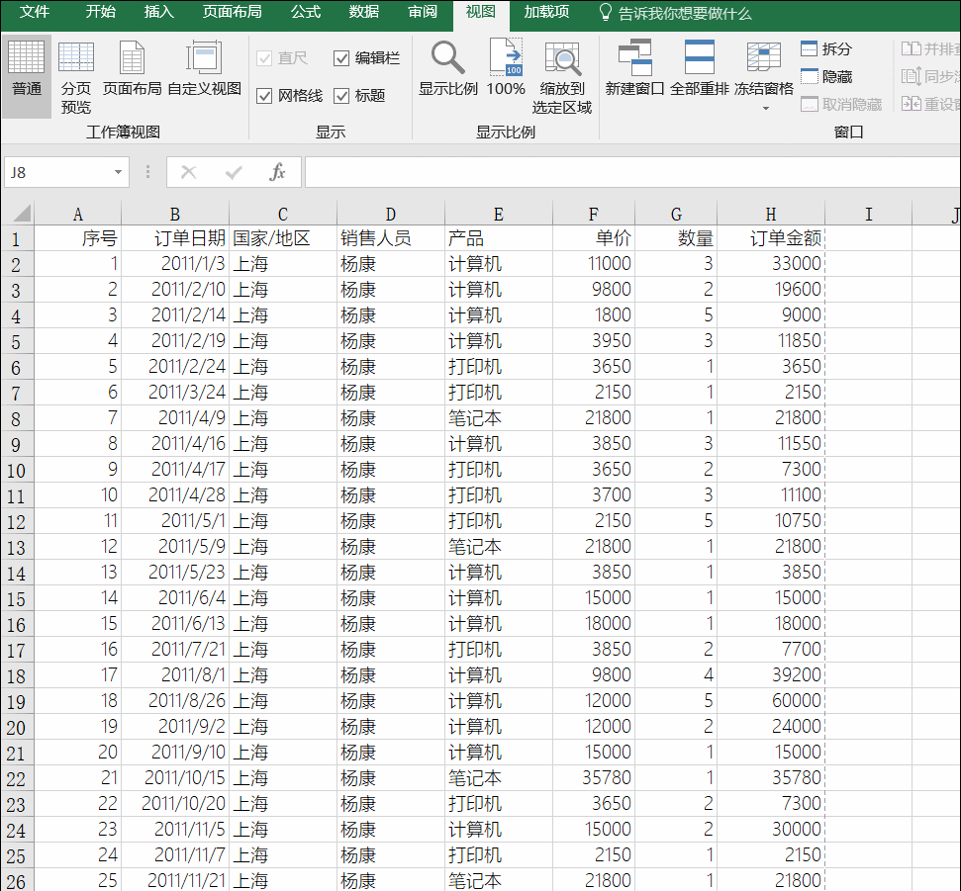Screen dimensions: 961x891
Task: Open 自定义视图 custom views
Action: 204,68
